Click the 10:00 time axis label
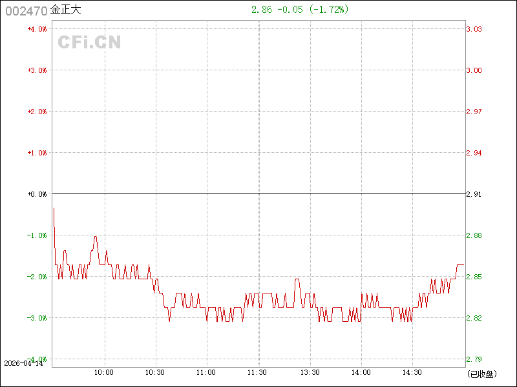The width and height of the screenshot is (517, 387). coord(104,372)
